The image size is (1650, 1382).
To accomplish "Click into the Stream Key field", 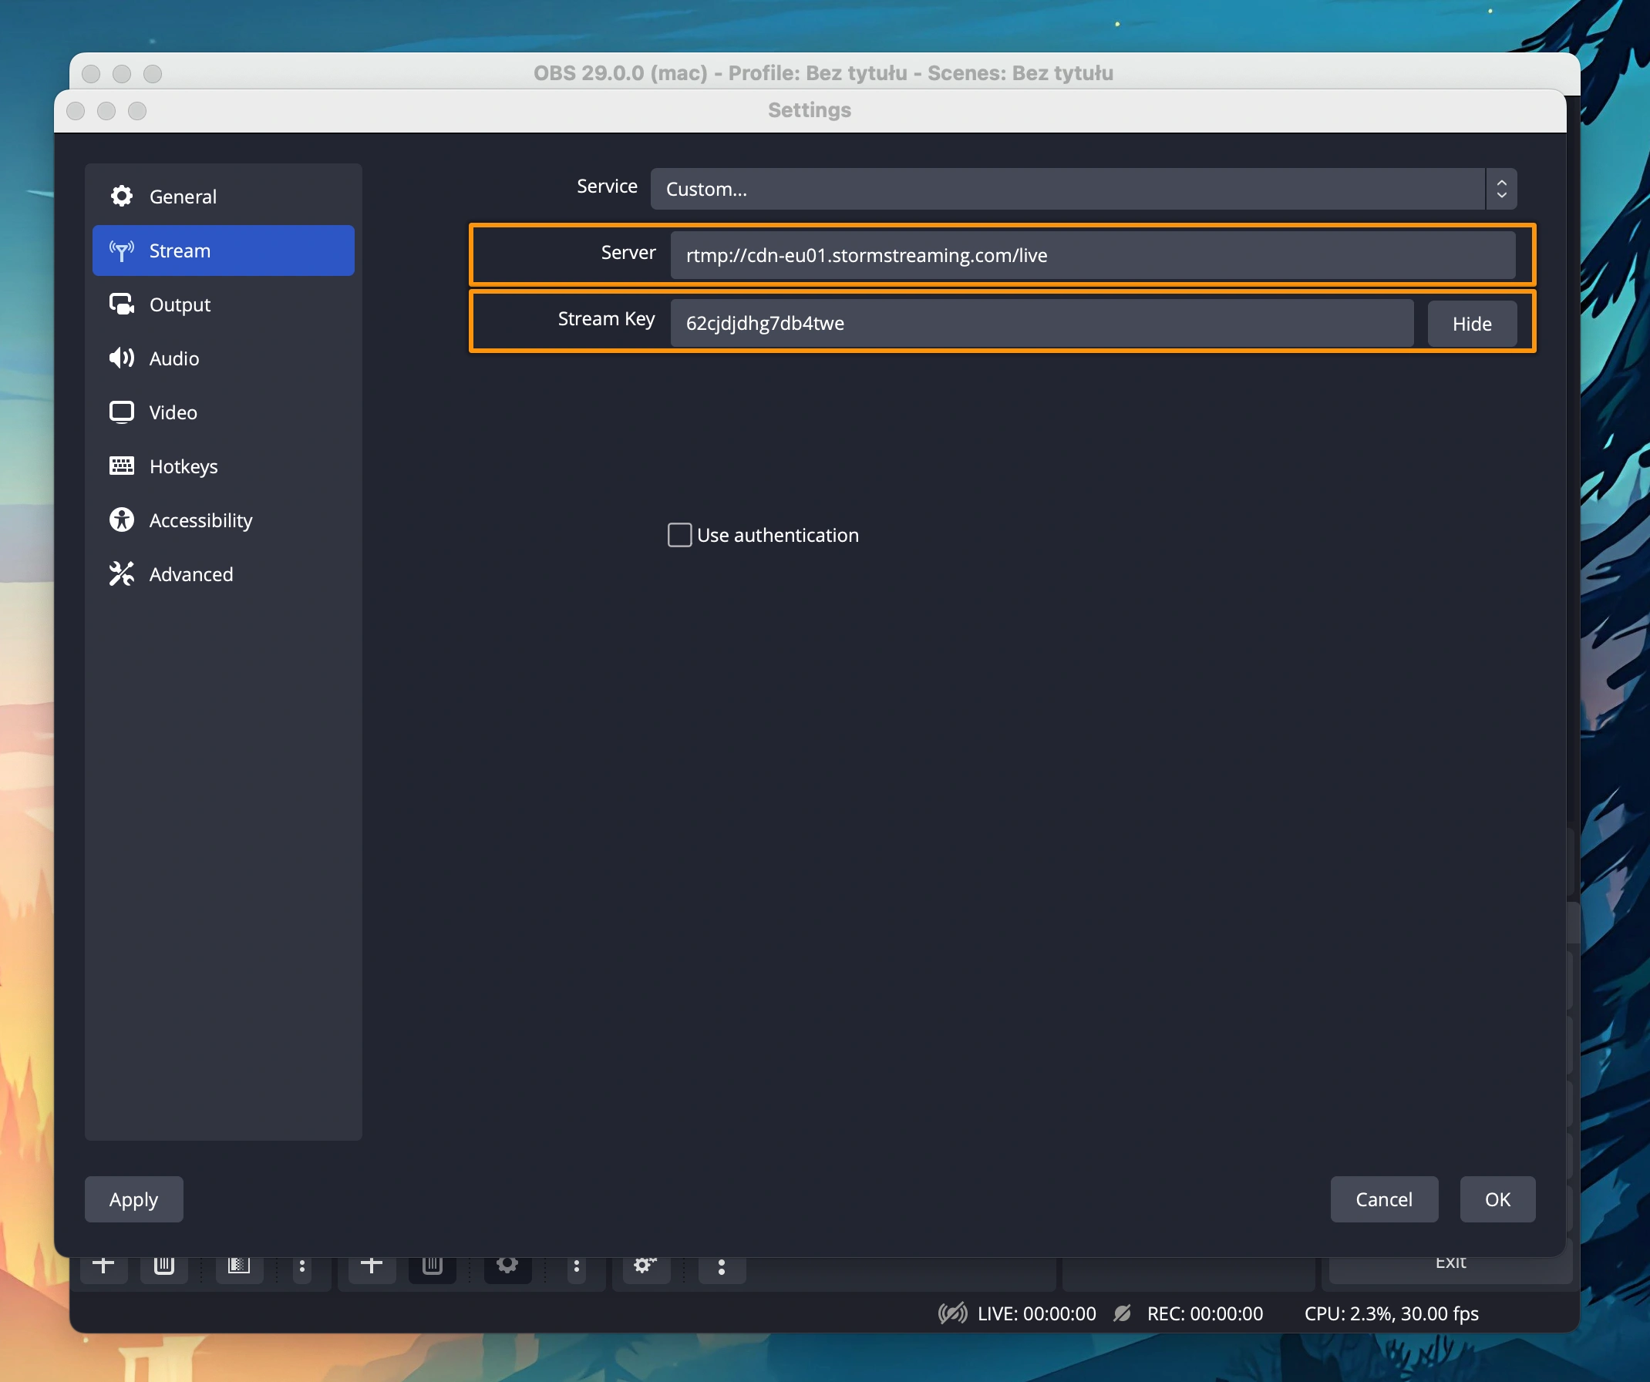I will pyautogui.click(x=1041, y=323).
